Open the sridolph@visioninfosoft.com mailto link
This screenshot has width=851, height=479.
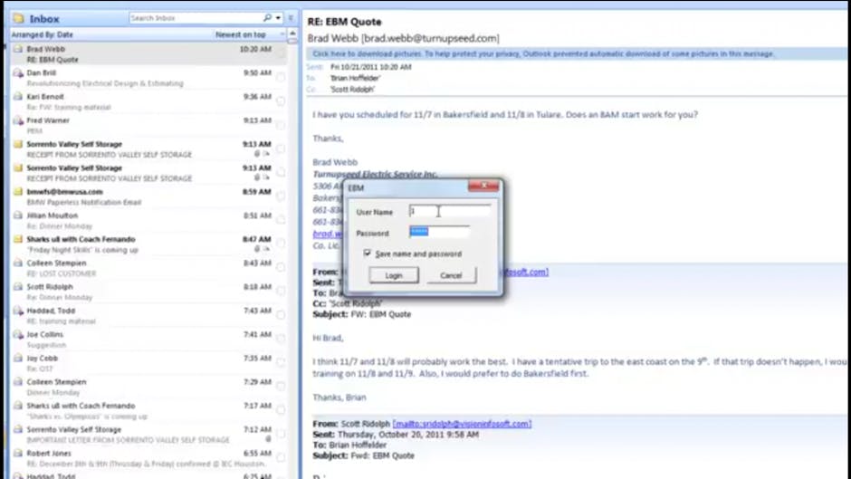click(x=462, y=424)
